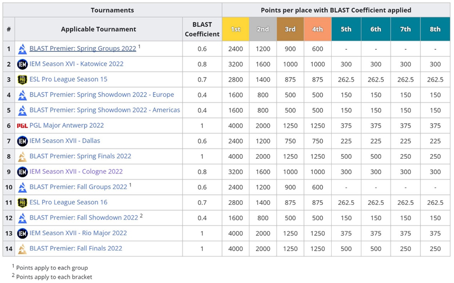
Task: Open the BLAST Premier: Spring Groups 2022 link
Action: tap(83, 49)
